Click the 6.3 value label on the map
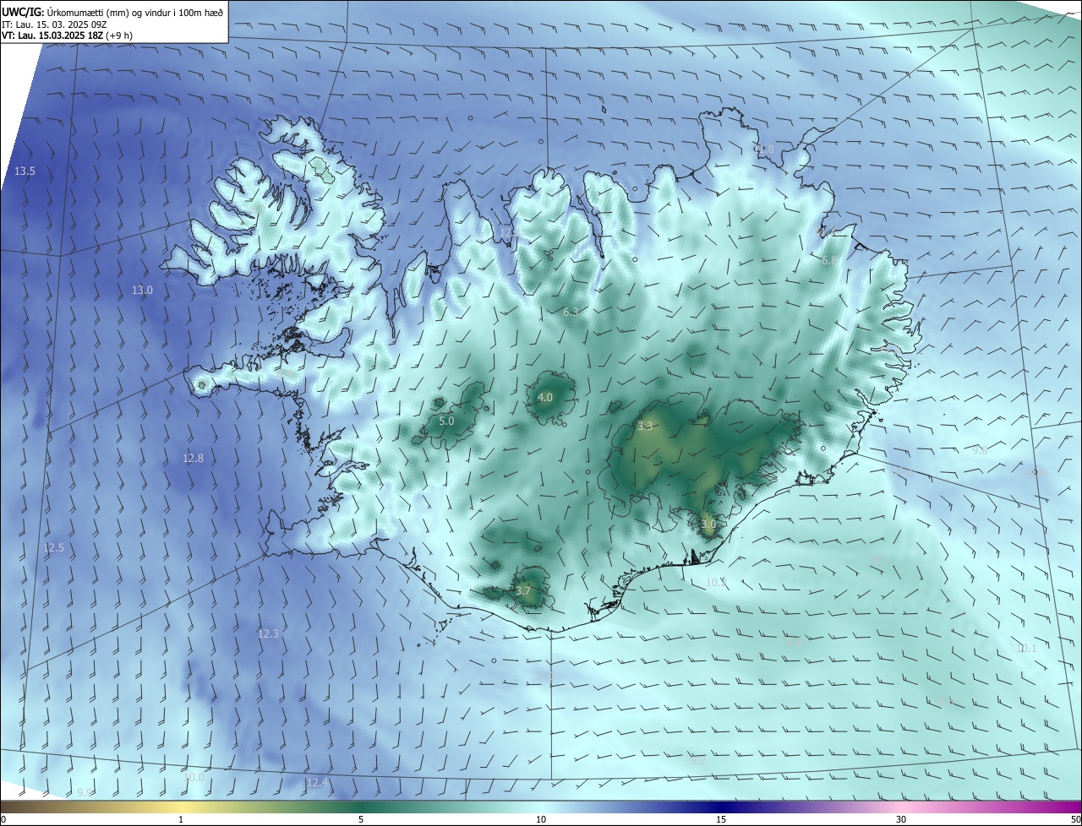 coord(571,312)
